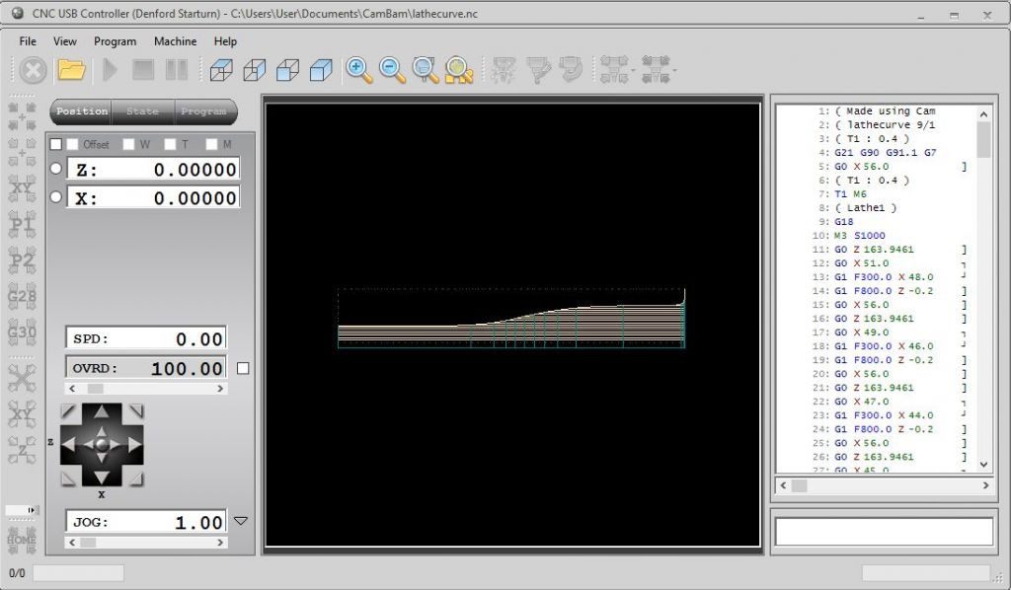The height and width of the screenshot is (590, 1011).
Task: Click the X position value field
Action: click(x=153, y=197)
